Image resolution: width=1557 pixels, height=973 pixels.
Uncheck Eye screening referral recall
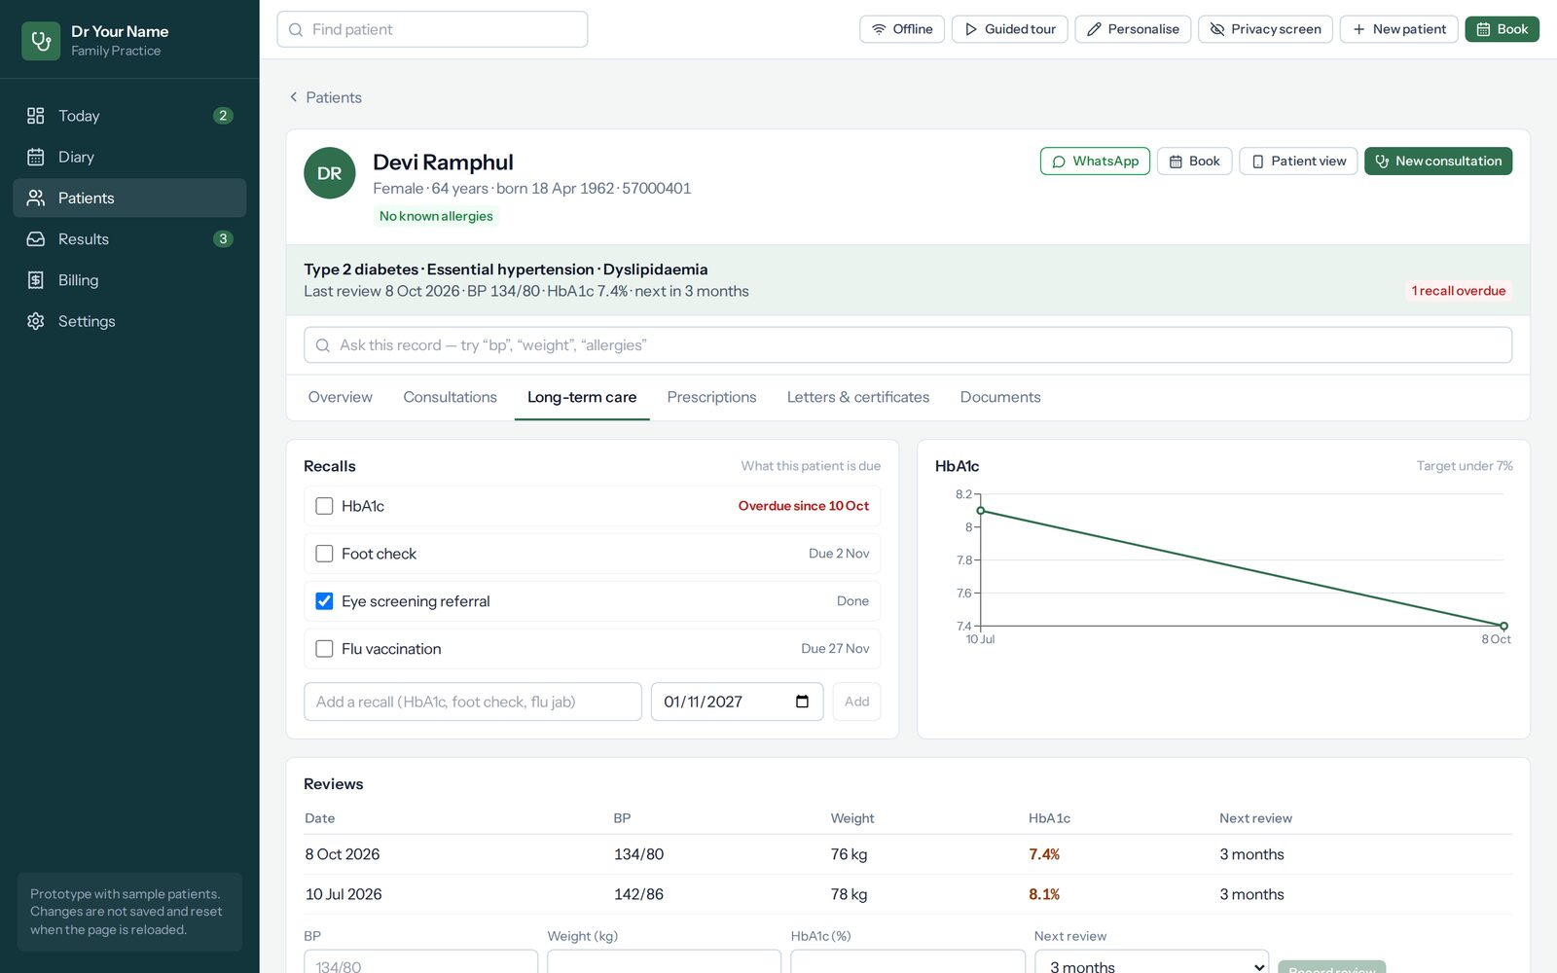(x=324, y=601)
